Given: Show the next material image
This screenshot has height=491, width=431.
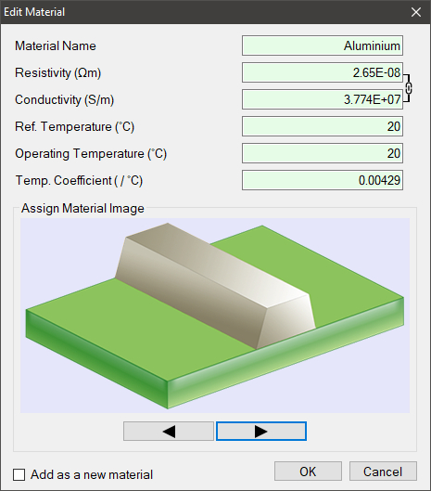Looking at the screenshot, I should click(261, 432).
